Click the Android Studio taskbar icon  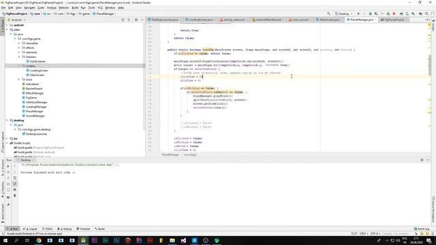83,240
